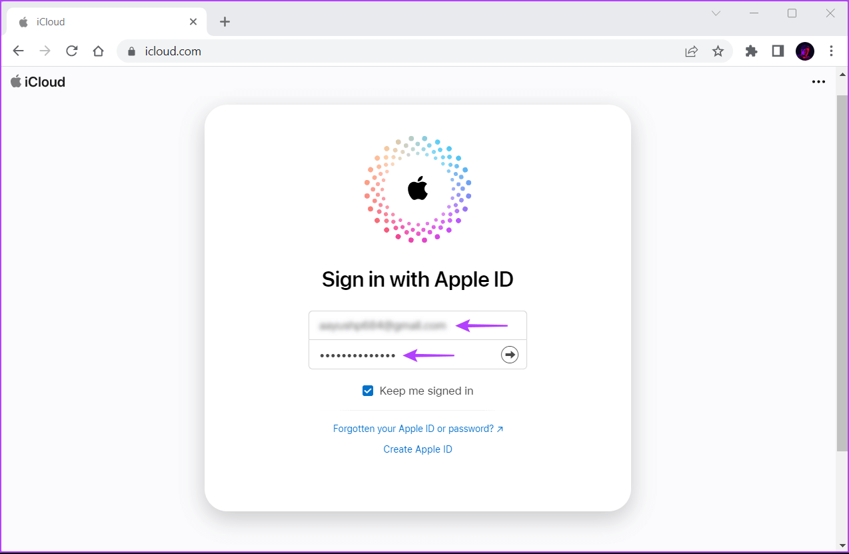The height and width of the screenshot is (554, 849).
Task: Toggle the browser side panel
Action: (x=778, y=51)
